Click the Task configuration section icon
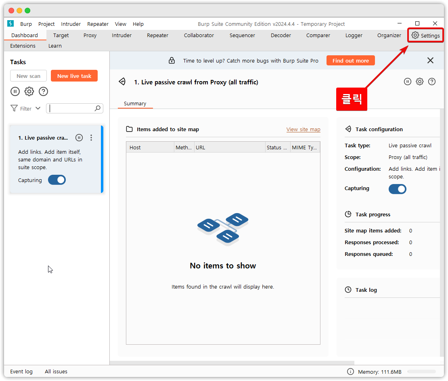This screenshot has width=448, height=381. coord(348,129)
